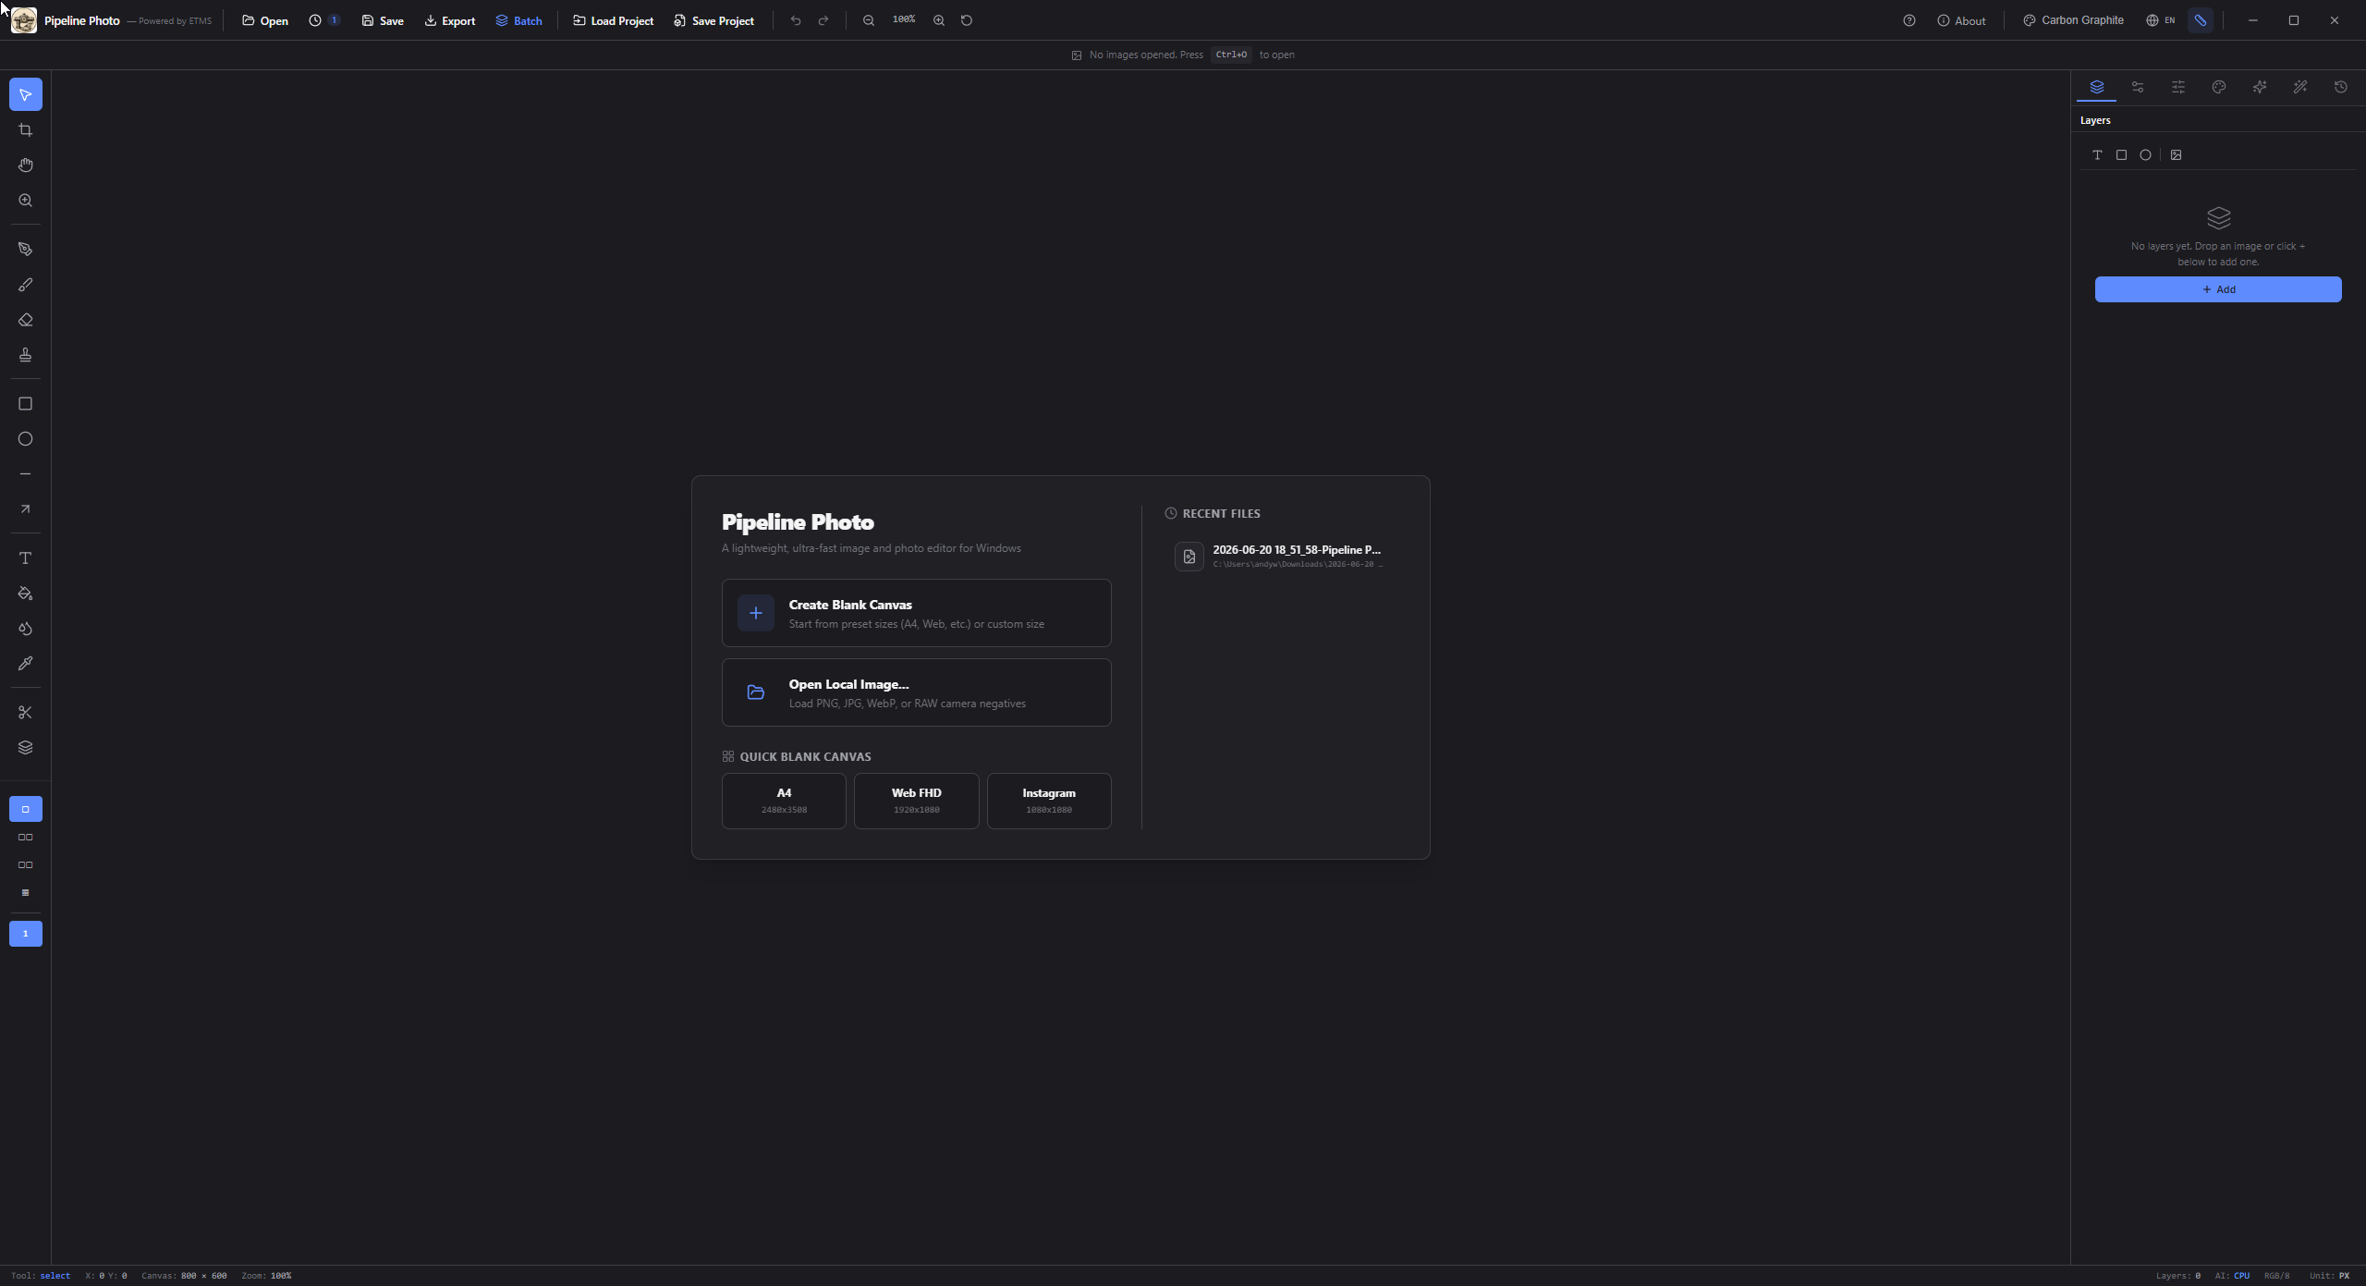Toggle the ruler display button

point(2201,20)
